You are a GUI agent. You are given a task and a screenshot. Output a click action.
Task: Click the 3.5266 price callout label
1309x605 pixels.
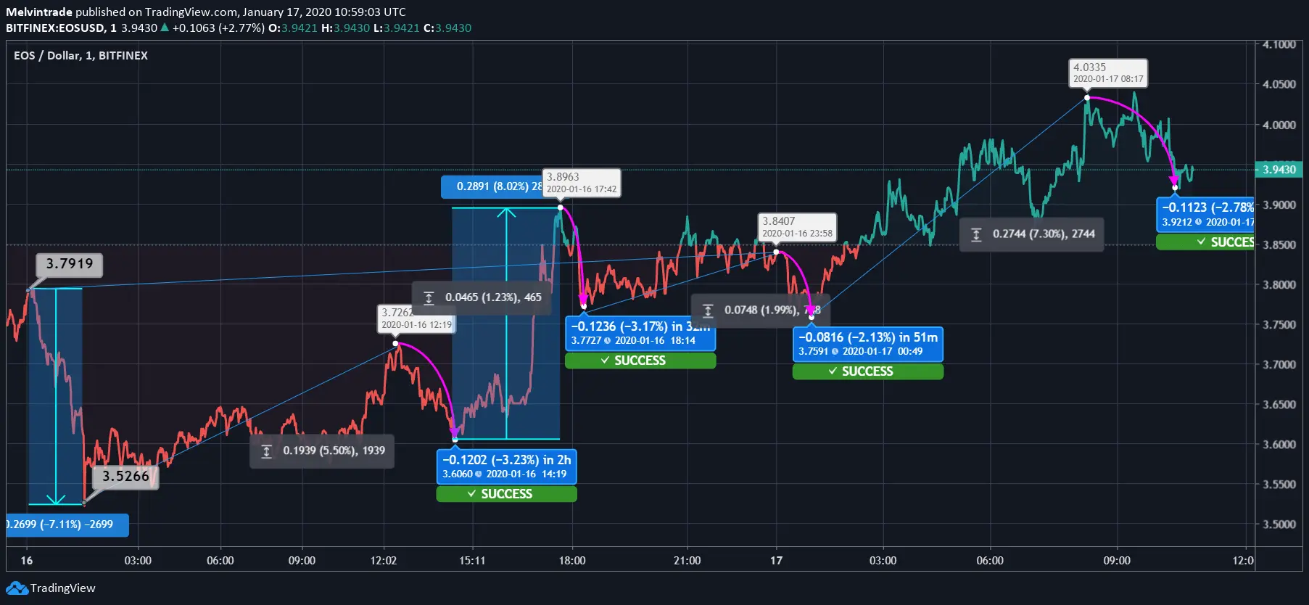click(125, 477)
